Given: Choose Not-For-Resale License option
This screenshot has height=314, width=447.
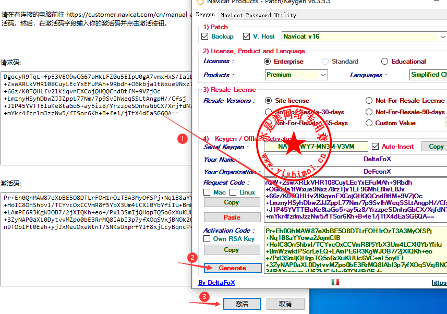Looking at the screenshot, I should tap(369, 100).
